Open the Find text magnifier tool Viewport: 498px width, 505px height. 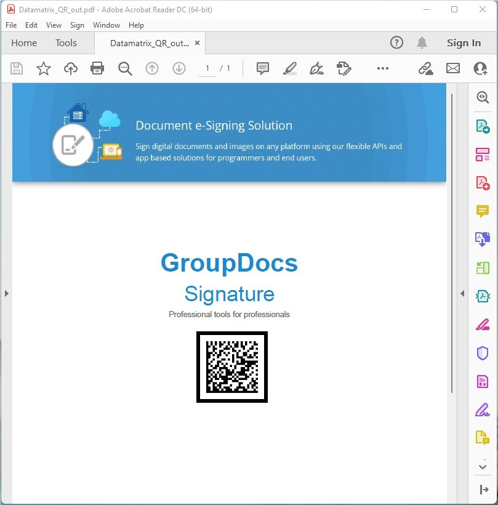pyautogui.click(x=125, y=68)
